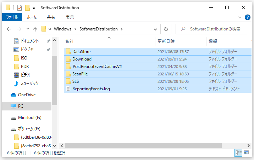Click the テキスト ドキュメント type cell
Screen dimensions: 254x160
[224, 89]
